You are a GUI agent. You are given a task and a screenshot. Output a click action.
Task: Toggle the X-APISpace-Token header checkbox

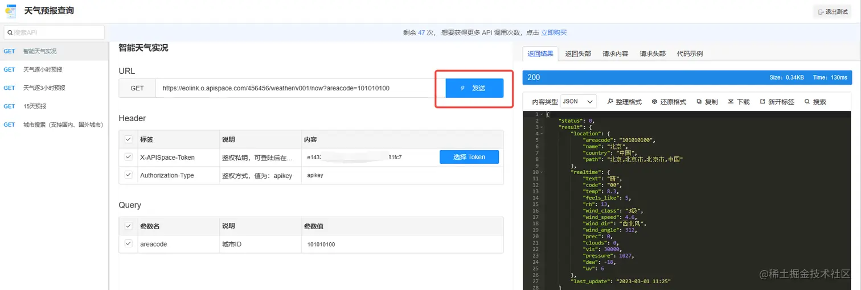pyautogui.click(x=128, y=156)
